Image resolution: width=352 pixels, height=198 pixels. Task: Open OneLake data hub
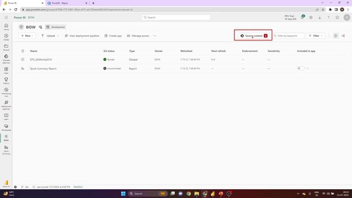click(x=6, y=59)
